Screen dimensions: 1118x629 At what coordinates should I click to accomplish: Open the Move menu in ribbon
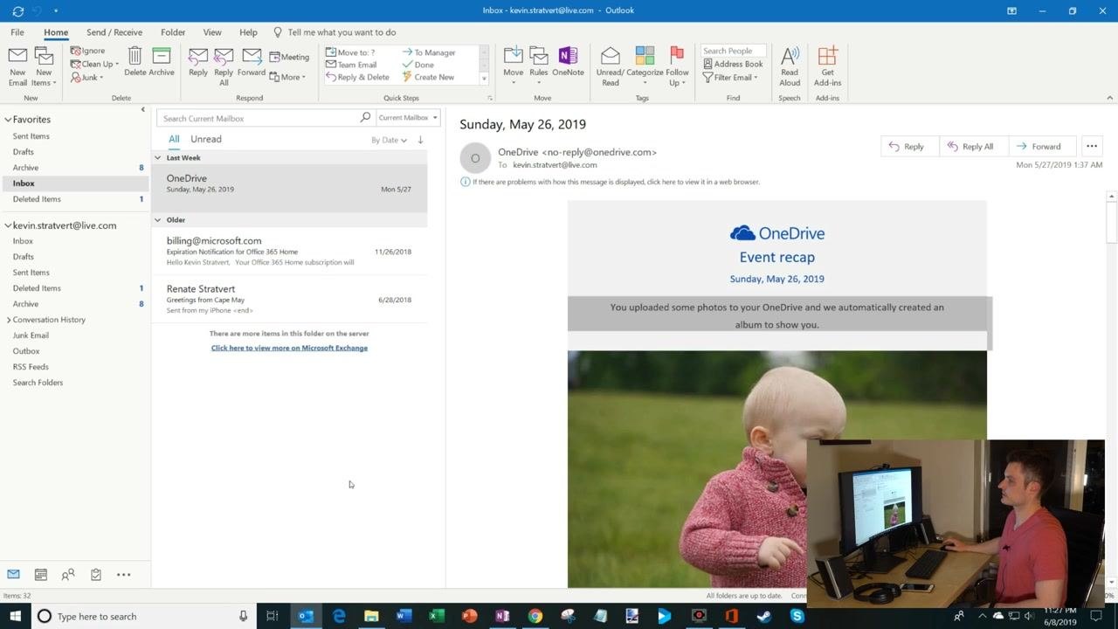[x=514, y=66]
